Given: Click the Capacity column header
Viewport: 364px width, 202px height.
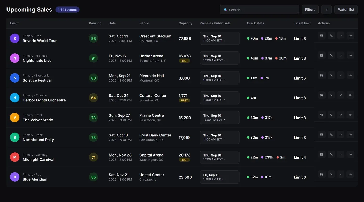Looking at the screenshot, I should pyautogui.click(x=185, y=23).
